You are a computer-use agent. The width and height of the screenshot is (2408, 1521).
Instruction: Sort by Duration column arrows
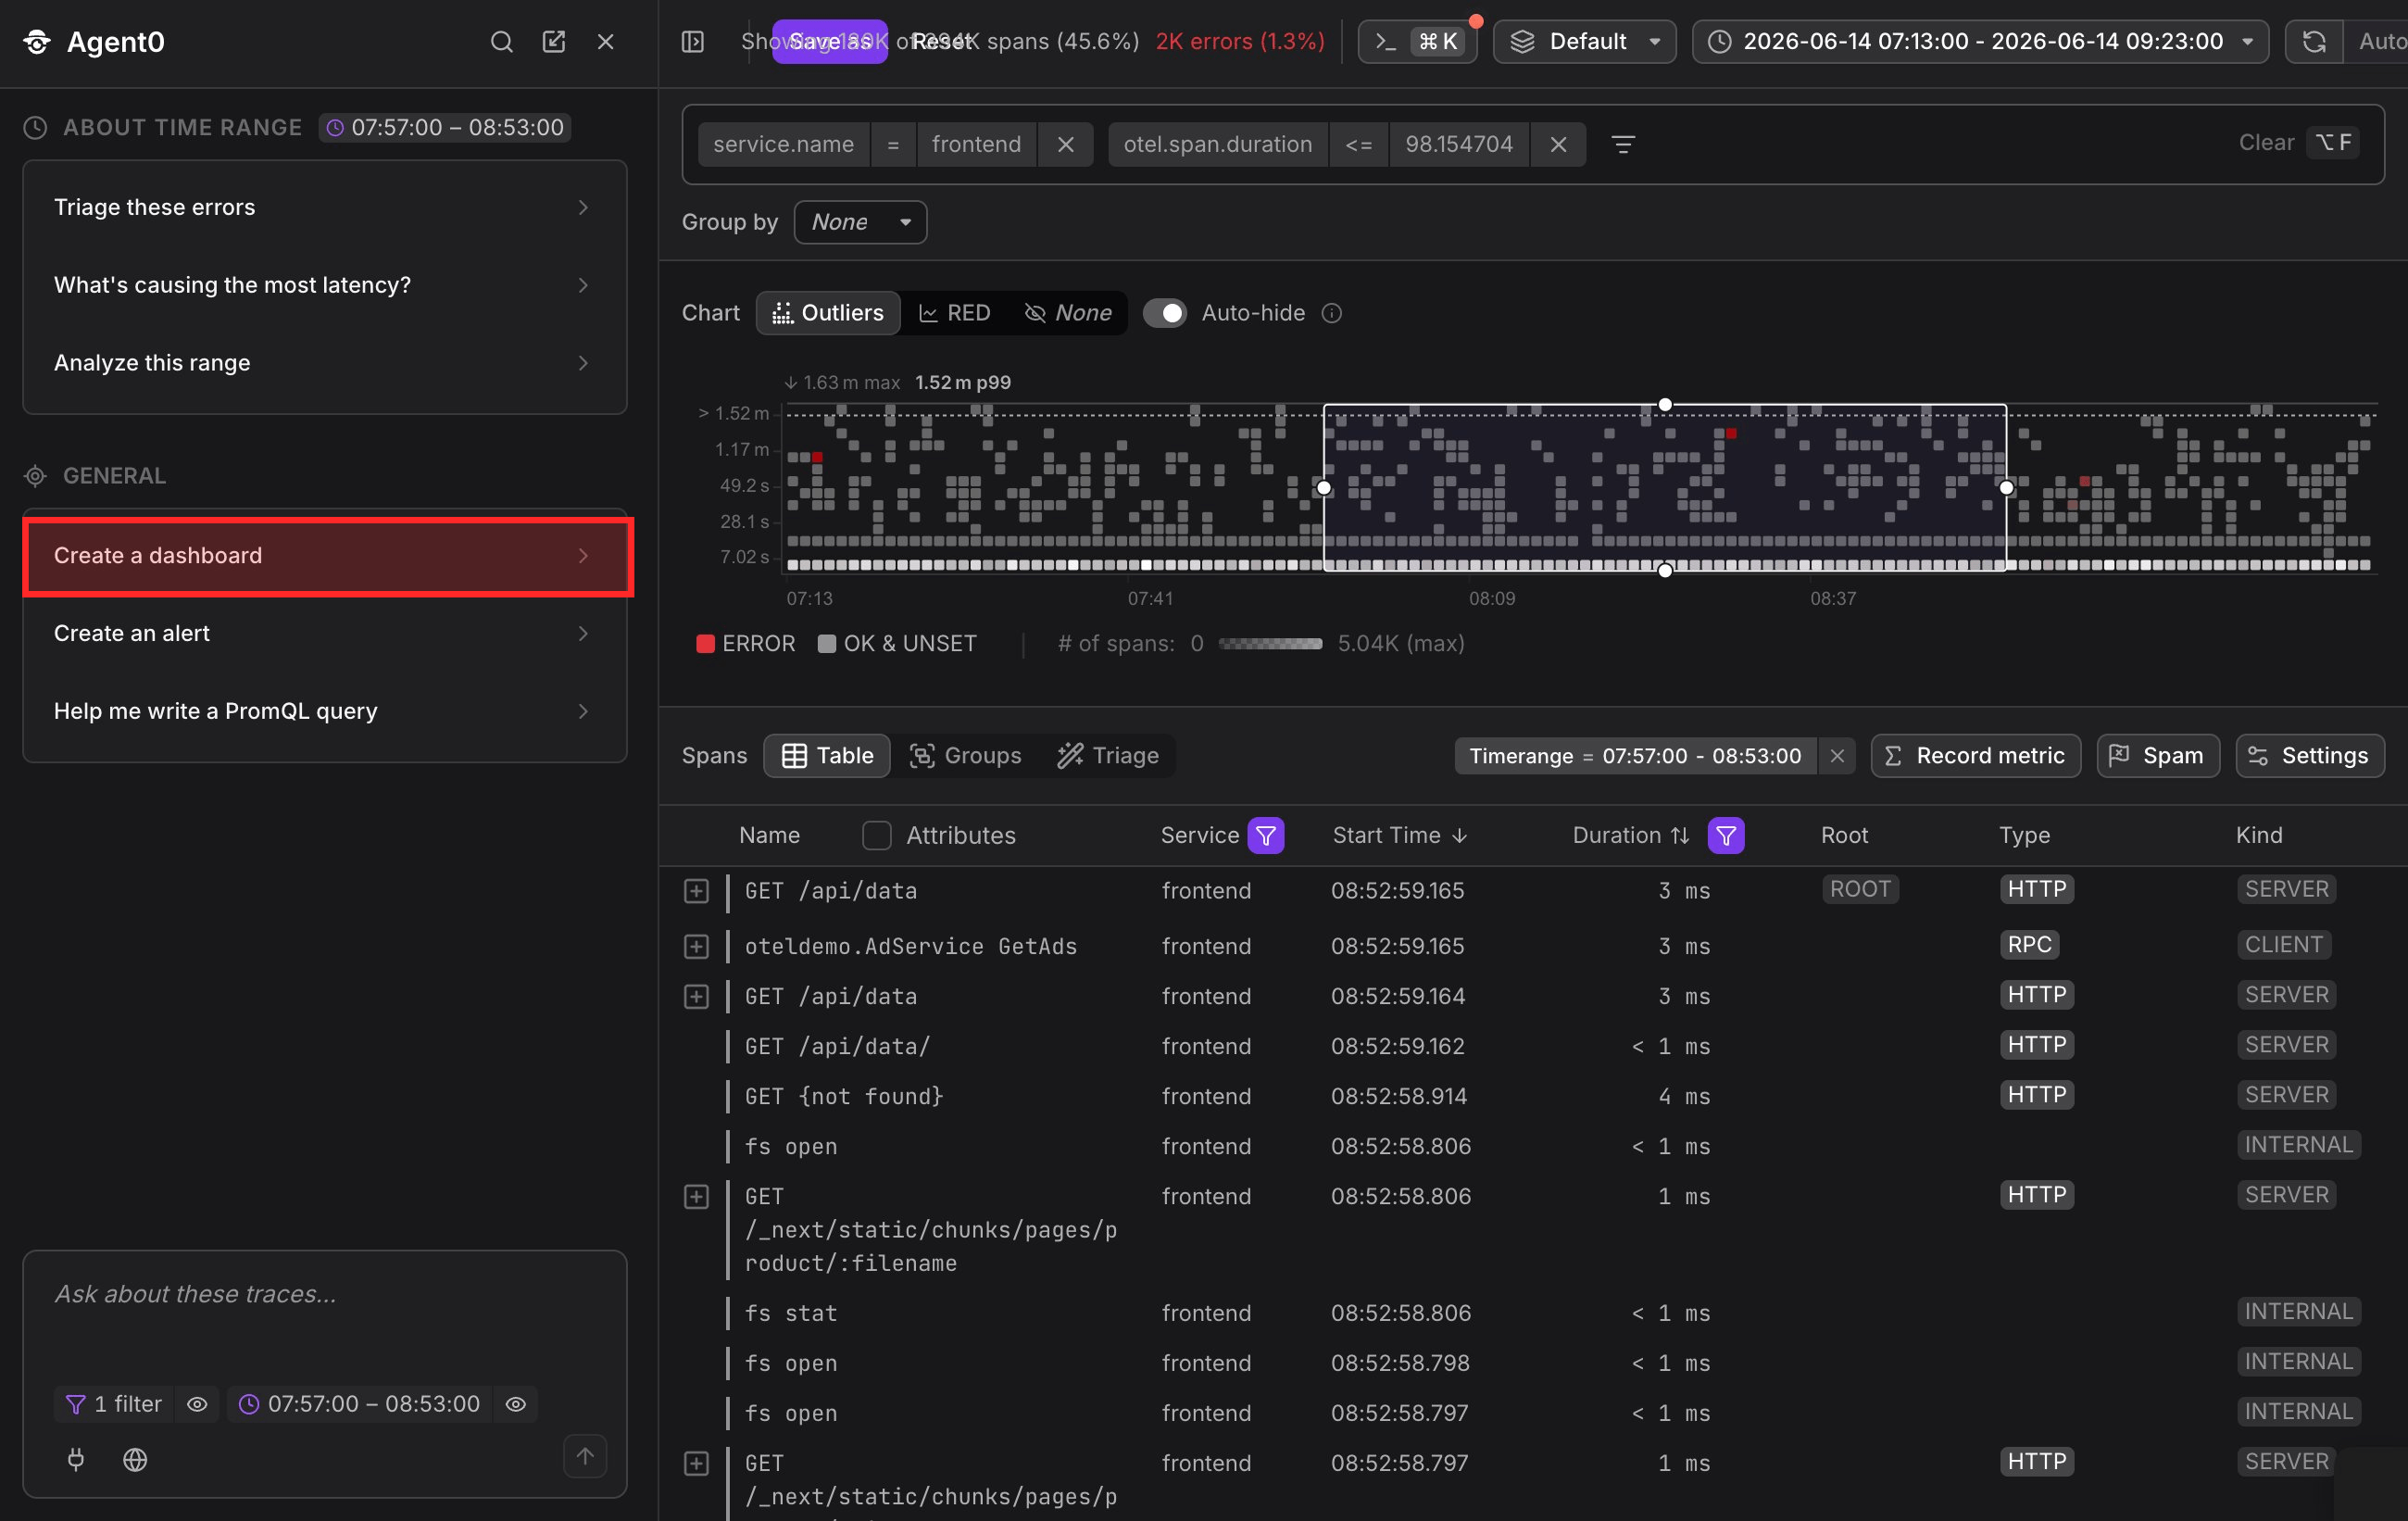tap(1680, 835)
